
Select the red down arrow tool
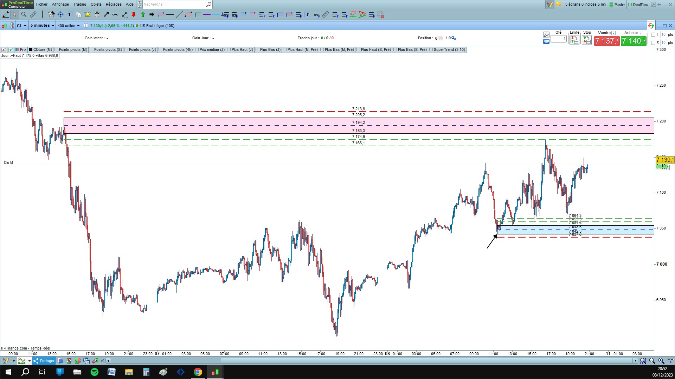click(x=134, y=14)
